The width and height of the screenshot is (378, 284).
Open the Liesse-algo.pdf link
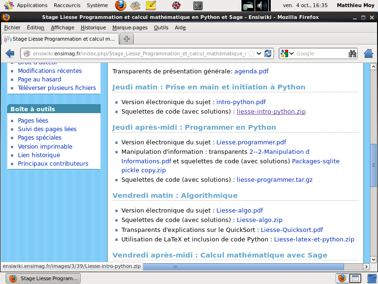click(x=240, y=210)
